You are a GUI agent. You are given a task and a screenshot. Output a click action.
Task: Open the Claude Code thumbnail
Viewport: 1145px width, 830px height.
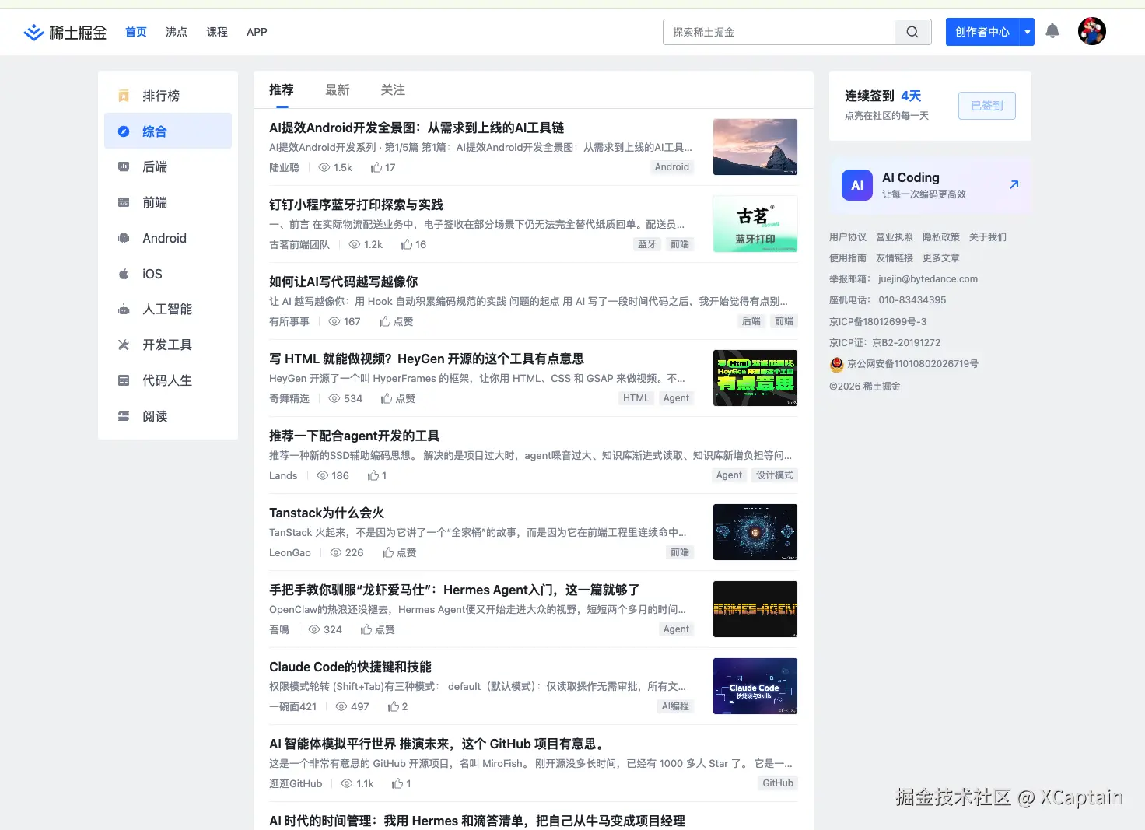pyautogui.click(x=755, y=686)
